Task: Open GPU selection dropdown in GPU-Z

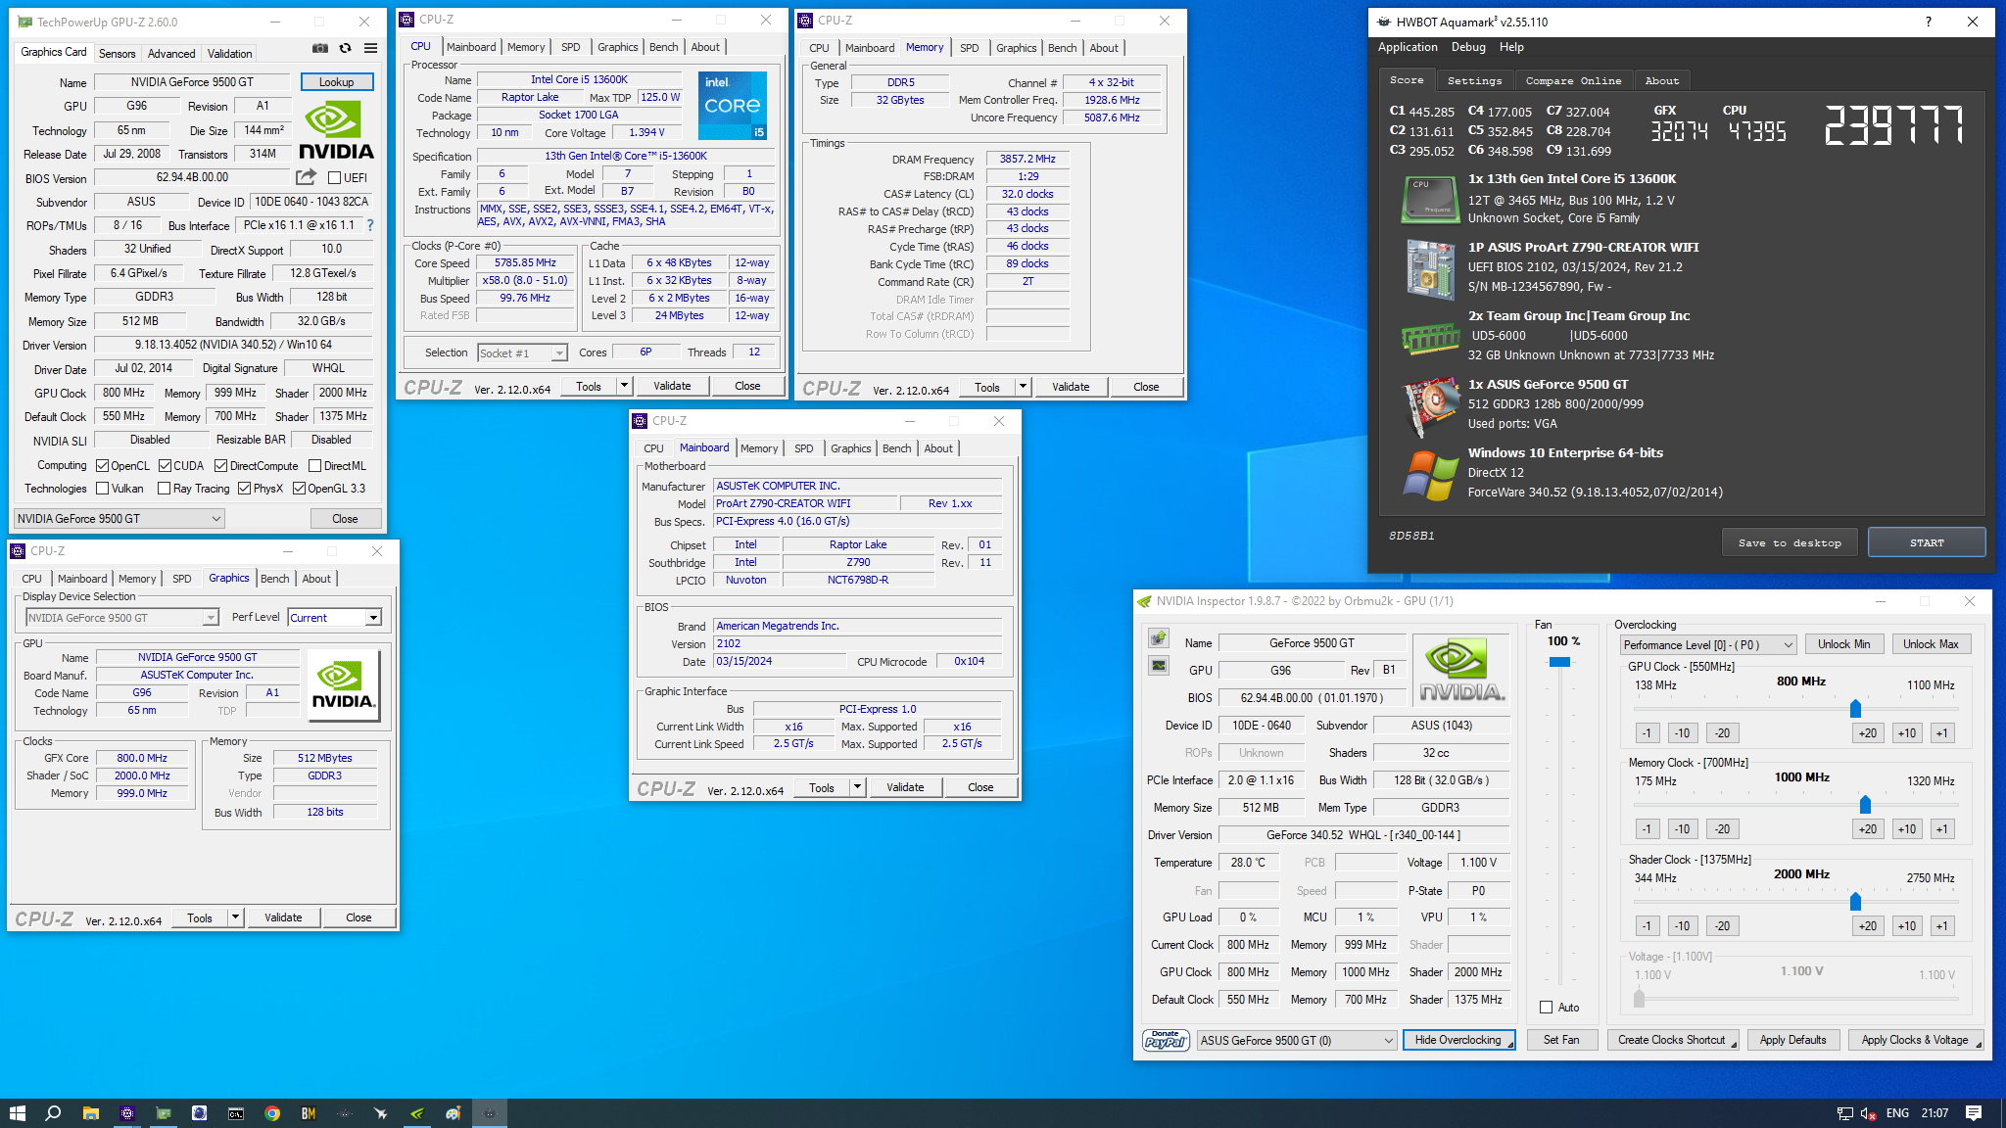Action: (x=119, y=519)
